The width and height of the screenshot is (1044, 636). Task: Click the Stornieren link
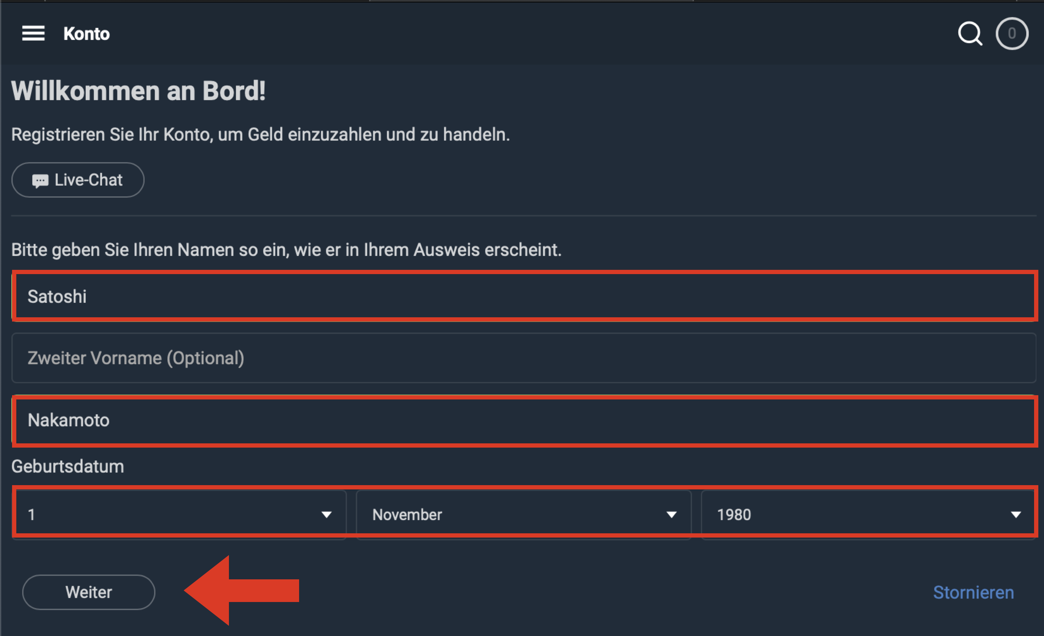[973, 592]
